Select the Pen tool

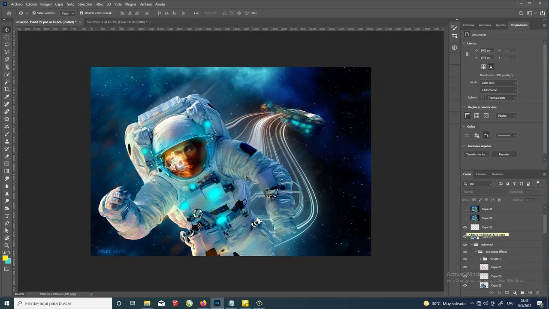click(x=7, y=223)
